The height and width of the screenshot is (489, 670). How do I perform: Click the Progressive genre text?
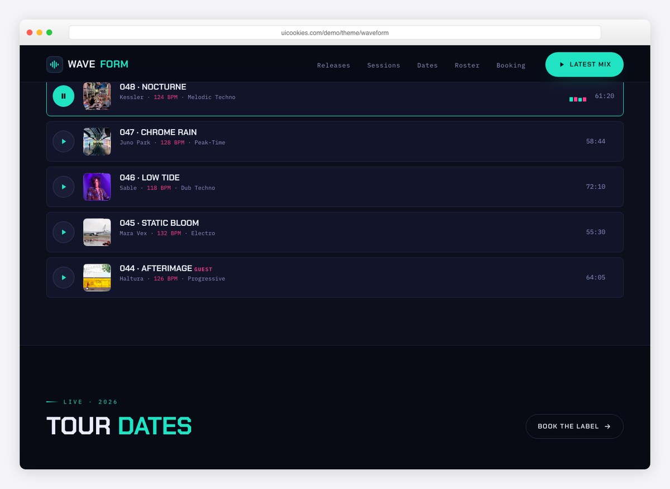207,278
